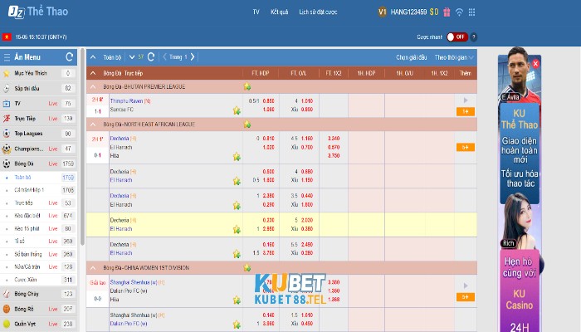
Task: Star the Thimphu Raven vs Samtse FC match
Action: click(237, 110)
